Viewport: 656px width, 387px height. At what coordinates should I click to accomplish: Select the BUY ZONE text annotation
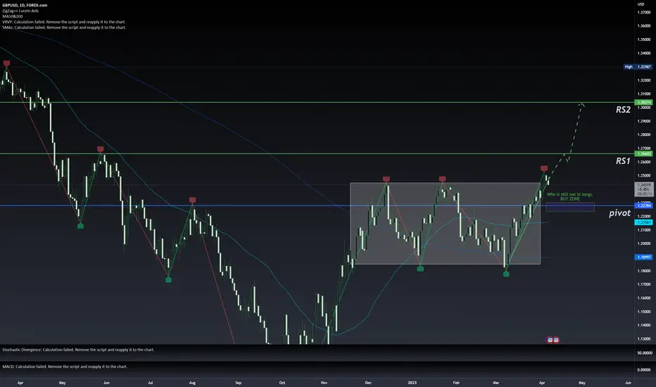coord(570,198)
